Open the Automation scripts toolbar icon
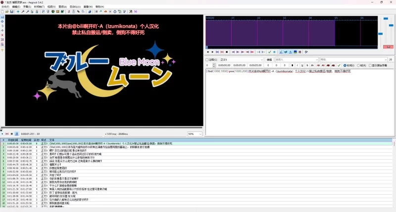Viewport: 396px width, 212px height. click(x=90, y=11)
